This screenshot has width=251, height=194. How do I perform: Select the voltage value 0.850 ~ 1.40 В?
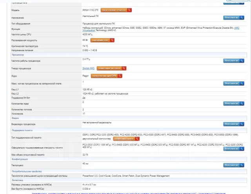point(90,50)
